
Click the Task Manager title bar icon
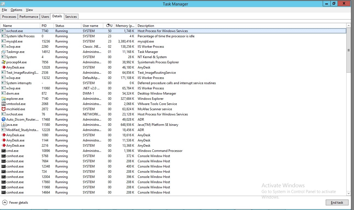point(3,4)
